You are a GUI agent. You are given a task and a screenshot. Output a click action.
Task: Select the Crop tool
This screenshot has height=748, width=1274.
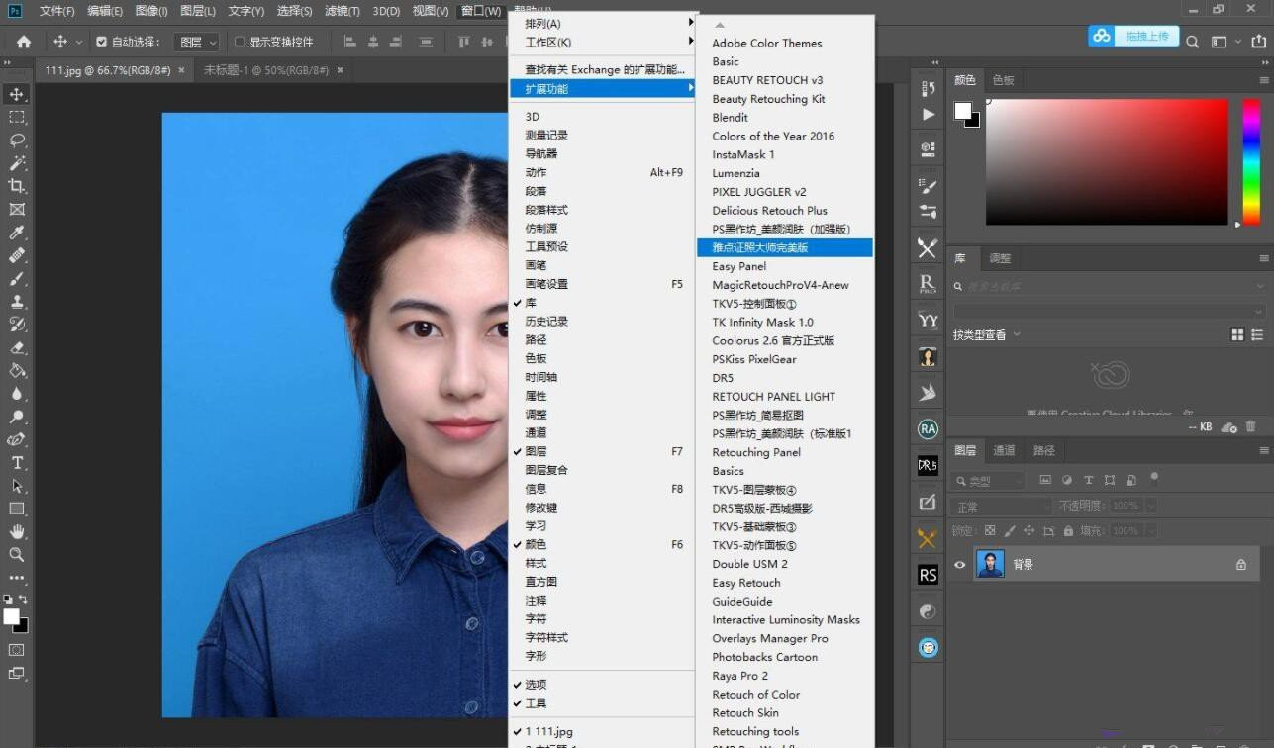[17, 186]
